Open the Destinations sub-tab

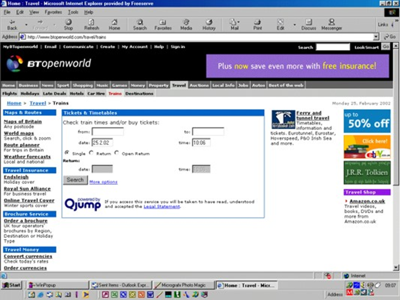(x=139, y=93)
